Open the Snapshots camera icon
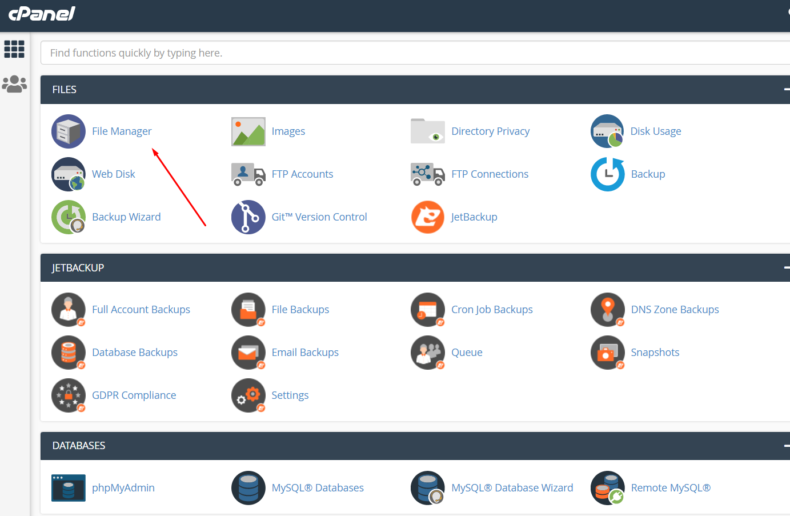 607,353
